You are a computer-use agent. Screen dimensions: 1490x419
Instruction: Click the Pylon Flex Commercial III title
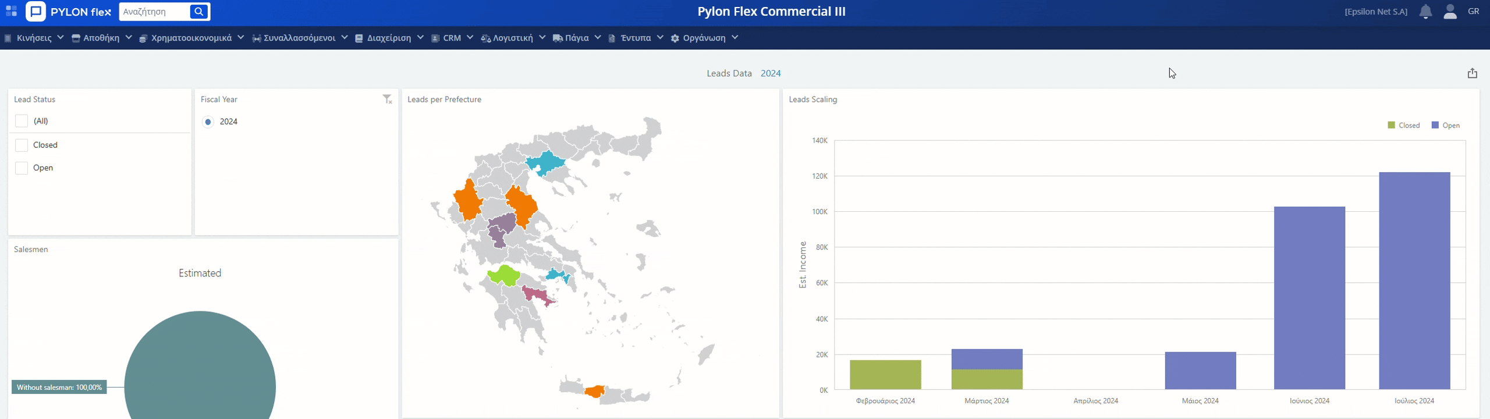[x=771, y=12]
